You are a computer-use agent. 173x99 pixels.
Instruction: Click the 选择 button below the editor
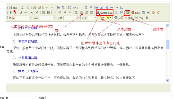[x=42, y=97]
